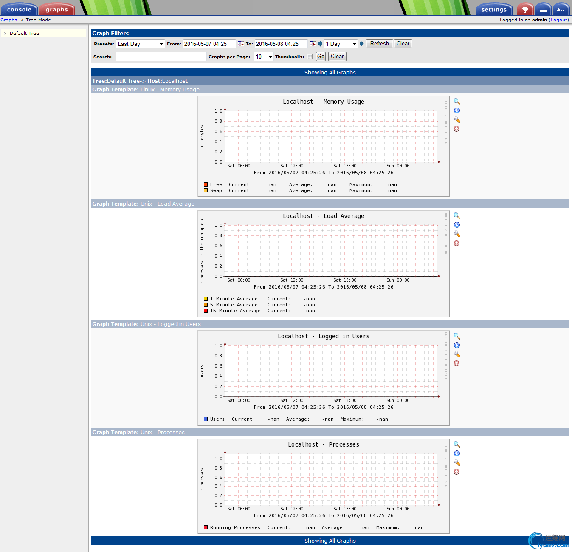Jump to page top from Load Average
Viewport: 572px width, 552px height.
(456, 243)
